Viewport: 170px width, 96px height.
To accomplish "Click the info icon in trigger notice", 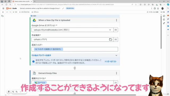I will (33, 62).
